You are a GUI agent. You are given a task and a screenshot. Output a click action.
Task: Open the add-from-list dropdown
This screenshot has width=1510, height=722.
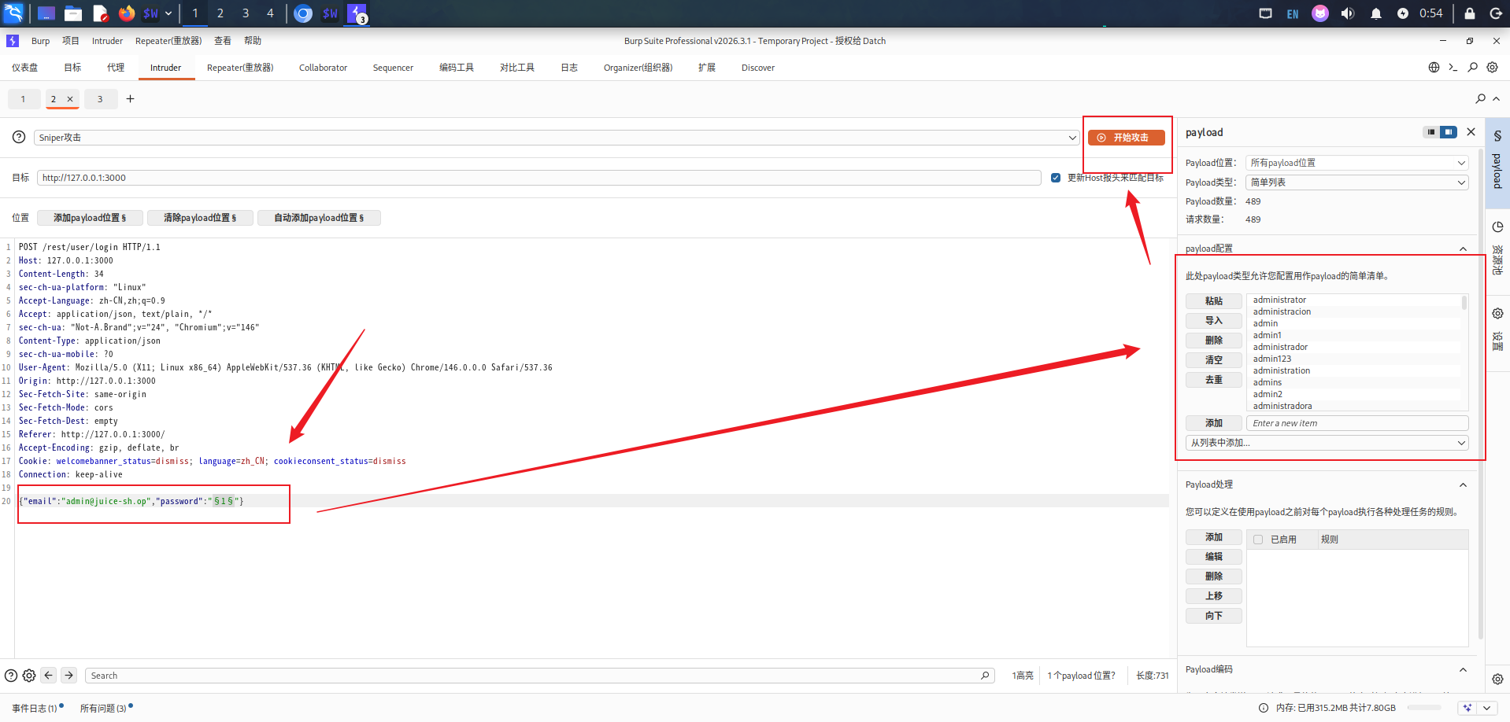tap(1327, 443)
